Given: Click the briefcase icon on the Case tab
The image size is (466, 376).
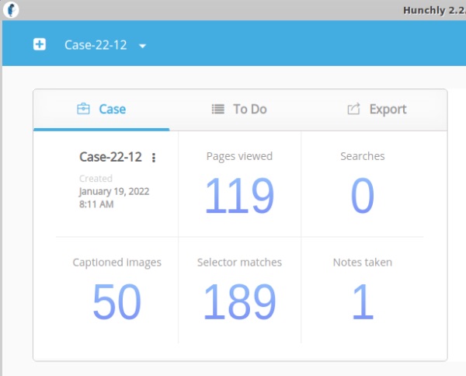Looking at the screenshot, I should [83, 109].
